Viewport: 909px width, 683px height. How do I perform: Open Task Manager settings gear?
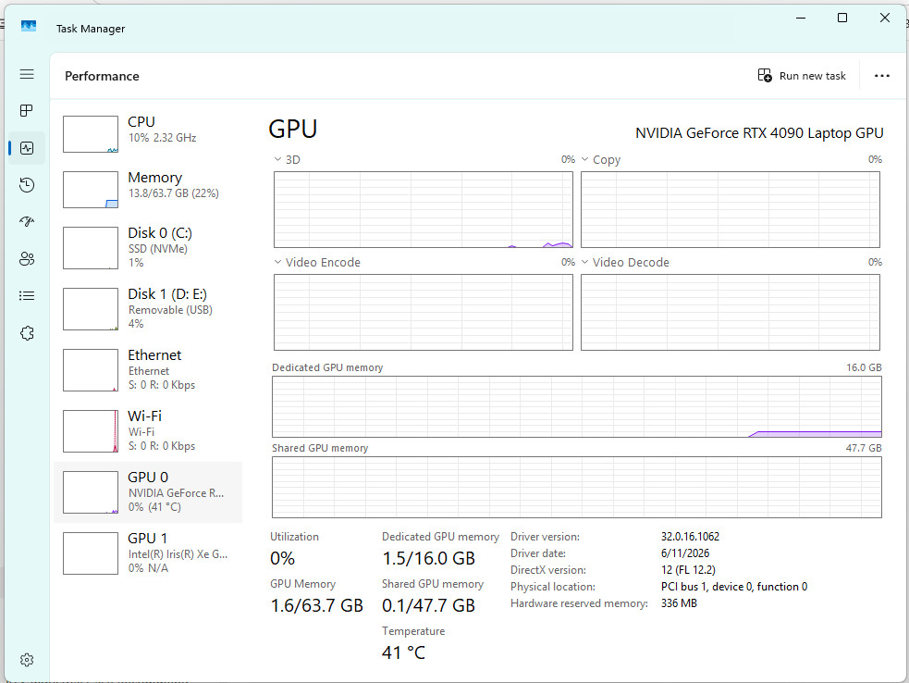pos(27,660)
